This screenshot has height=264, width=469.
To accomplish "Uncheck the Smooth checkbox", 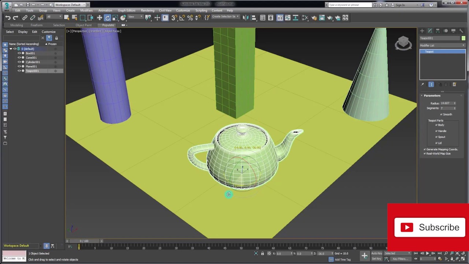I will pyautogui.click(x=441, y=114).
